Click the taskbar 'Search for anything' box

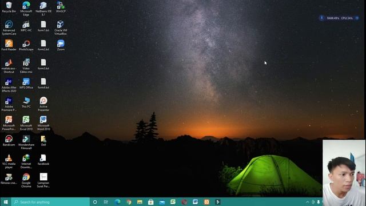[51, 202]
